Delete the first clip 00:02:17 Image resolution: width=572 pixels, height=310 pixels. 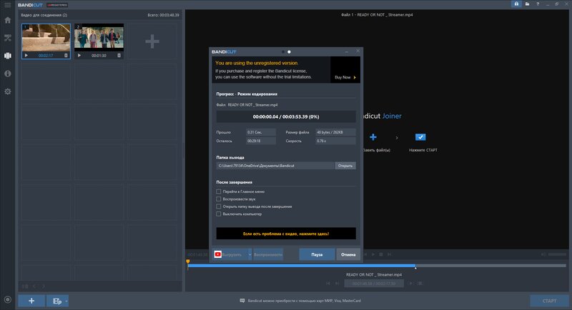click(66, 56)
